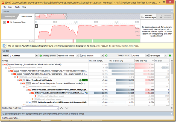Open the Tools menu
The height and width of the screenshot is (122, 176).
point(17,7)
